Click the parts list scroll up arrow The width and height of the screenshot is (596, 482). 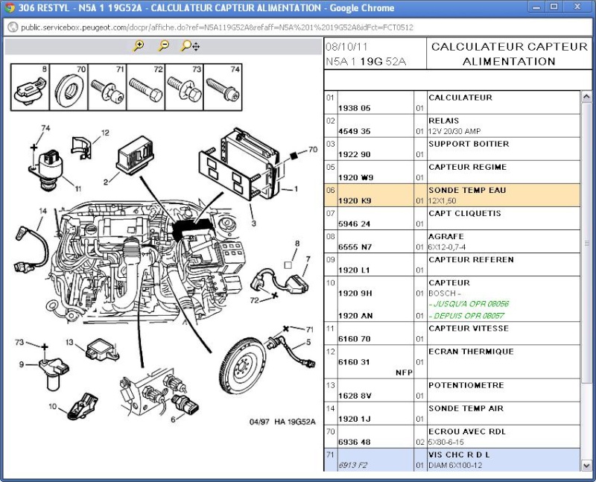[x=586, y=97]
